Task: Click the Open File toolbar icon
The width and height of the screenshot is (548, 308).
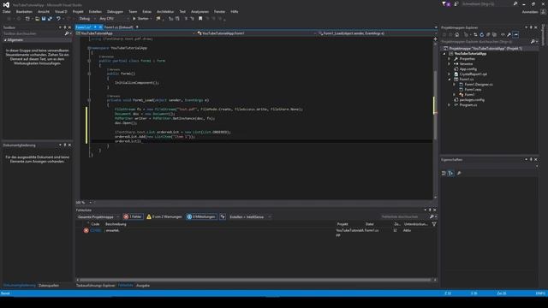Action: (x=37, y=19)
